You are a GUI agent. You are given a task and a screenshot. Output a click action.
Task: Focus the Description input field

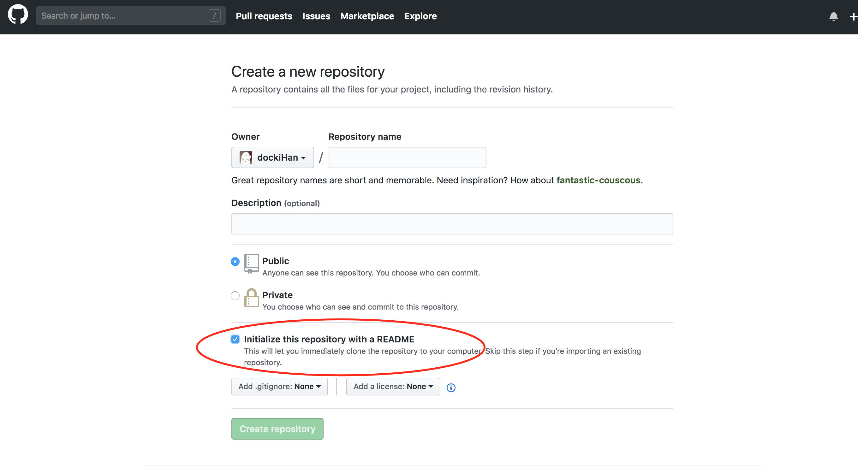(452, 224)
